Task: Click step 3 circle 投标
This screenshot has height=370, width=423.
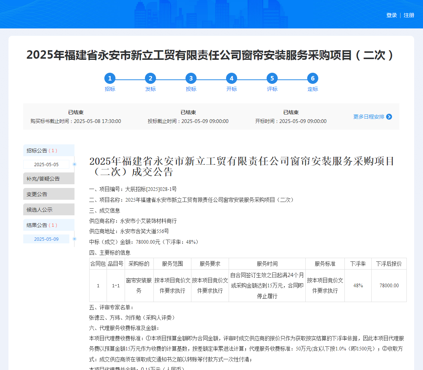Action: [191, 78]
